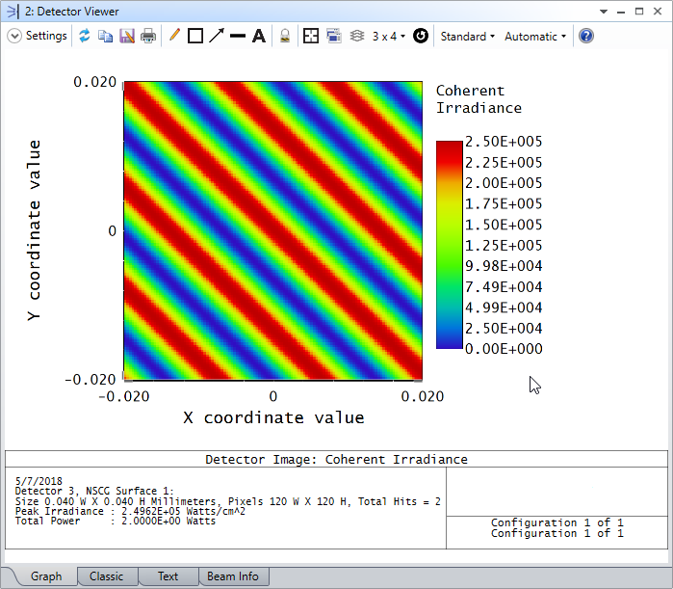Switch to the Classic tab
The width and height of the screenshot is (673, 589).
[107, 576]
